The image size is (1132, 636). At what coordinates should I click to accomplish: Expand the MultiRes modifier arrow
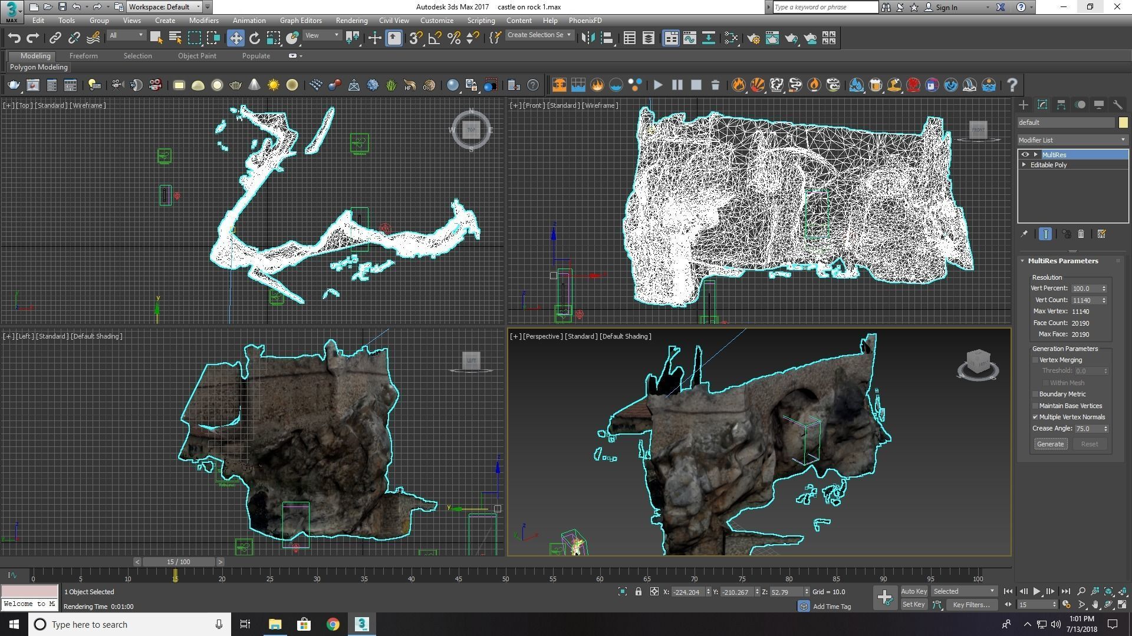[x=1036, y=155]
